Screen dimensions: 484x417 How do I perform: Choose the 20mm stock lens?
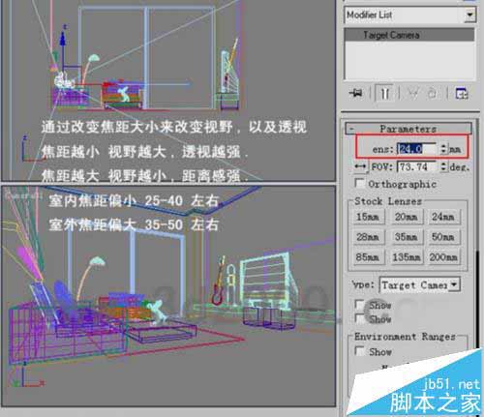[x=407, y=217]
